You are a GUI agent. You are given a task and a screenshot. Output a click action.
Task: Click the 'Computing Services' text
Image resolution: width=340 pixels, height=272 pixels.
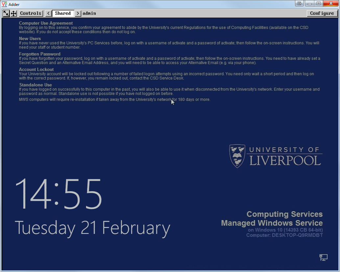click(285, 214)
